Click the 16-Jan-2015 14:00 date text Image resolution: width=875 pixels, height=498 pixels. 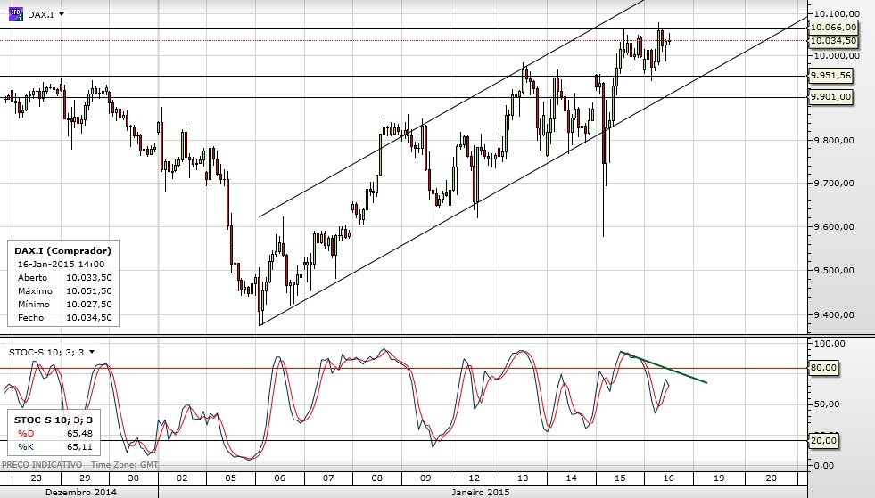[61, 265]
